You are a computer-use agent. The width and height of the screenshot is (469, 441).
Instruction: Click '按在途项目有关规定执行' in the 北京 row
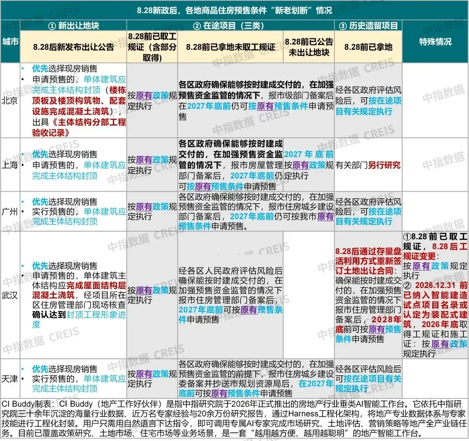point(368,106)
